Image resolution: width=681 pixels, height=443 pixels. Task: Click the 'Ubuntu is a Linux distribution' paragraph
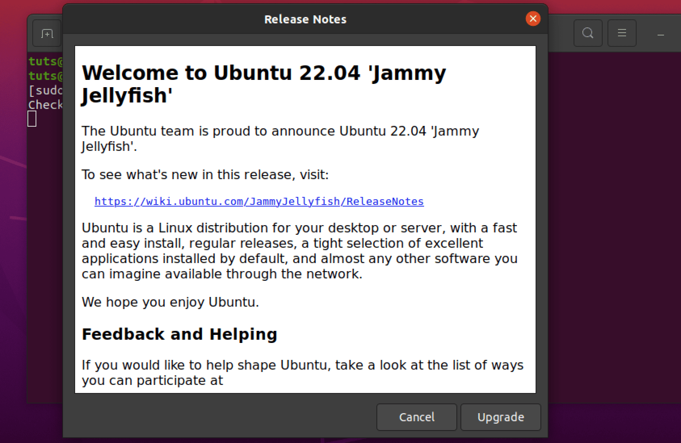[299, 251]
